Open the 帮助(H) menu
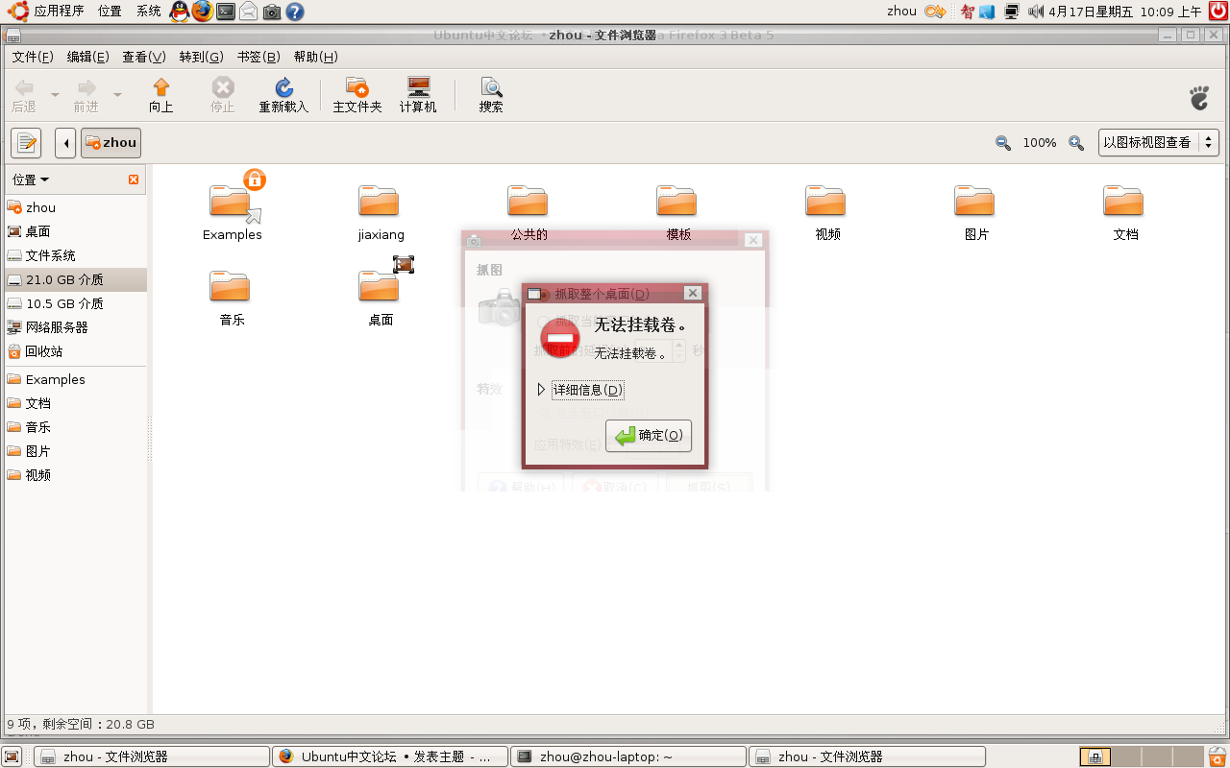The height and width of the screenshot is (768, 1230). [x=315, y=57]
